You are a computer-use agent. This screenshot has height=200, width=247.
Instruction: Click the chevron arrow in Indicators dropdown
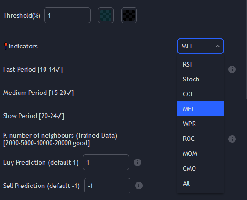click(218, 46)
